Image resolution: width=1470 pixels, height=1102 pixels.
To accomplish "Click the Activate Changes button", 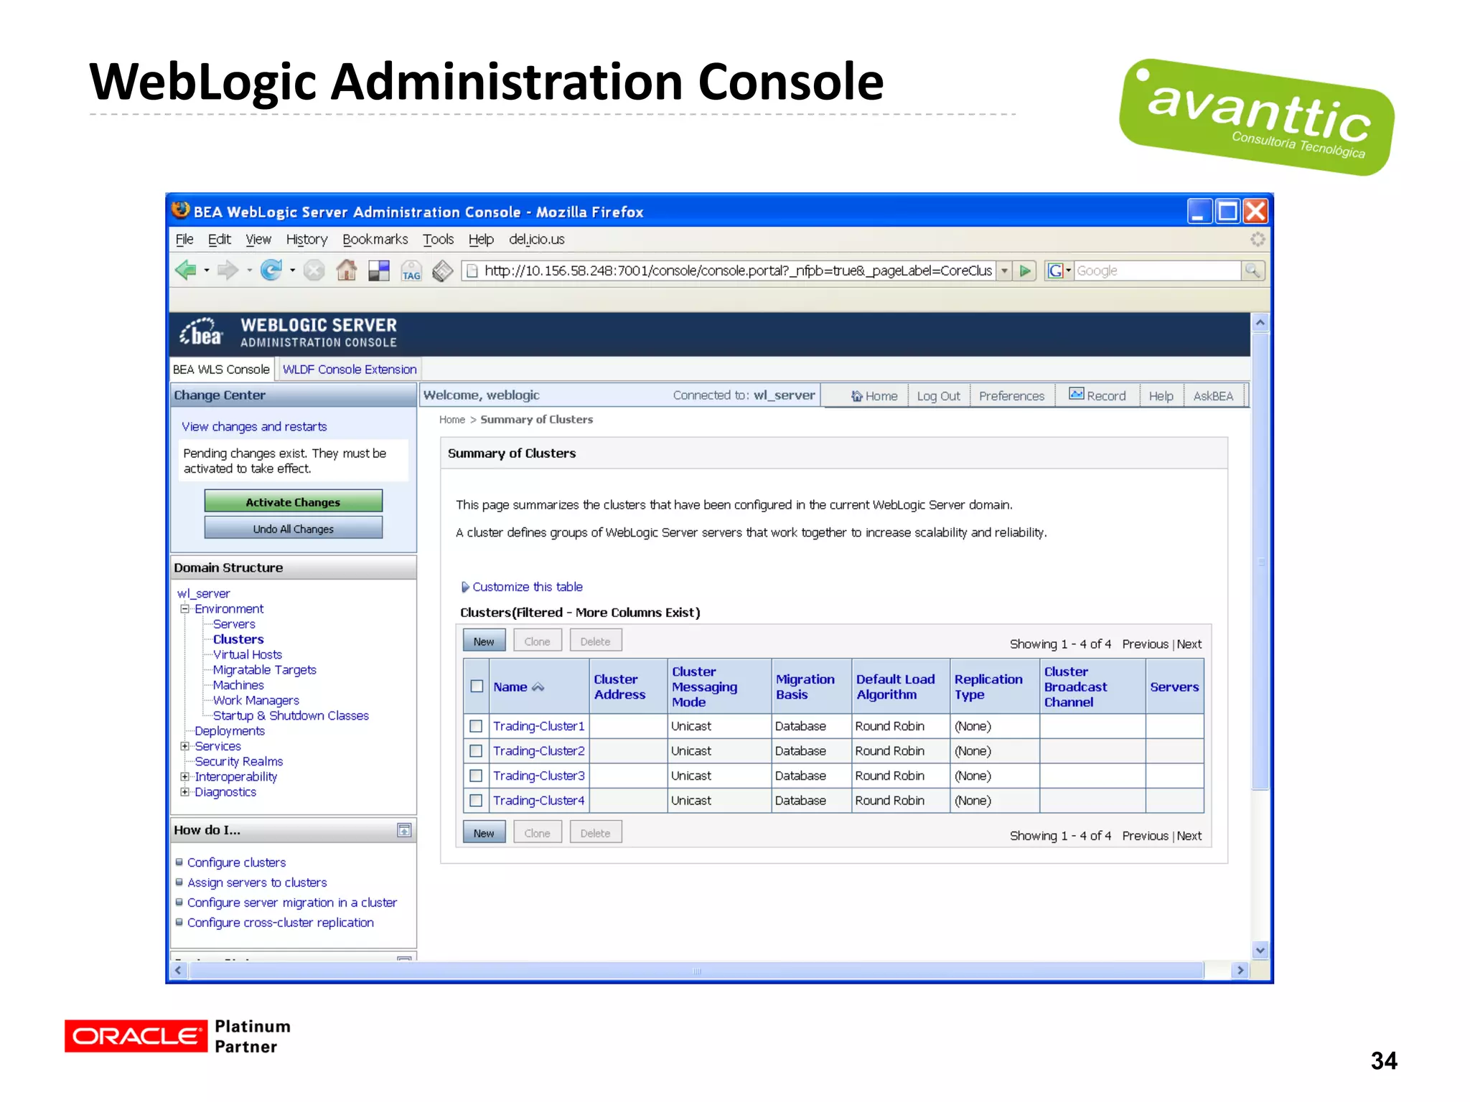I will (x=293, y=501).
